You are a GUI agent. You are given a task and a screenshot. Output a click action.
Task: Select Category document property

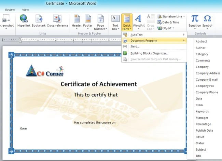point(202,54)
